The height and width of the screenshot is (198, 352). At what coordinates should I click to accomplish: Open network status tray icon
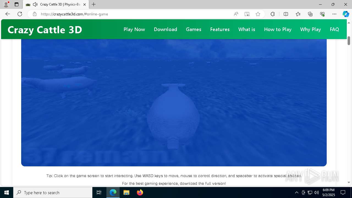pos(310,193)
